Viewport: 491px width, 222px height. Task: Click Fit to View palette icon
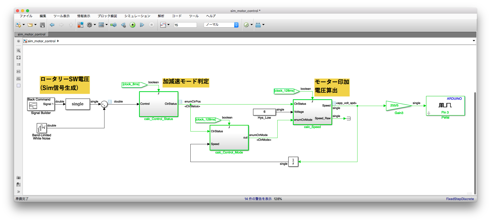19,57
